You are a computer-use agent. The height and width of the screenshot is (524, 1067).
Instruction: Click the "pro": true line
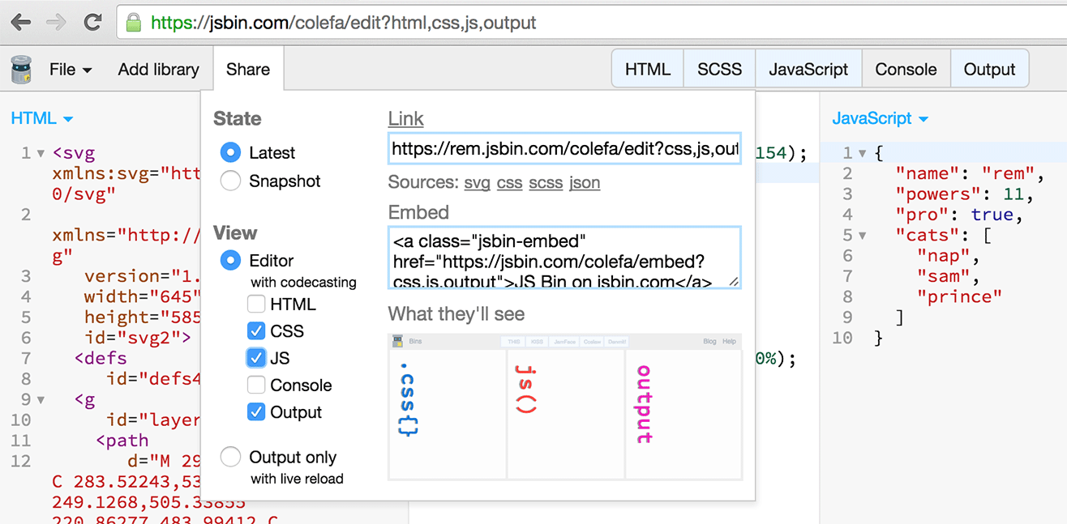click(959, 215)
